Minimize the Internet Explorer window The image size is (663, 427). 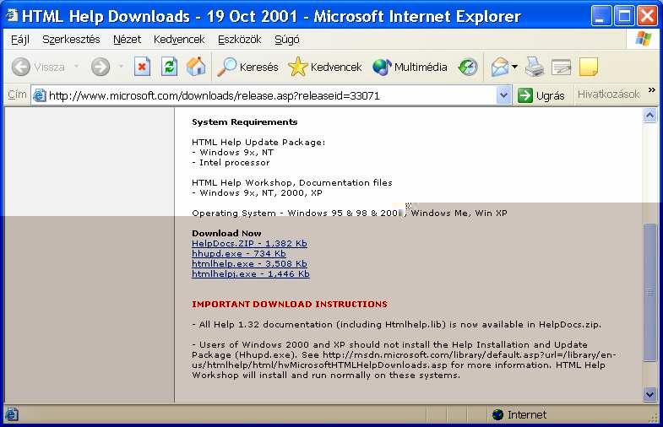coord(601,16)
